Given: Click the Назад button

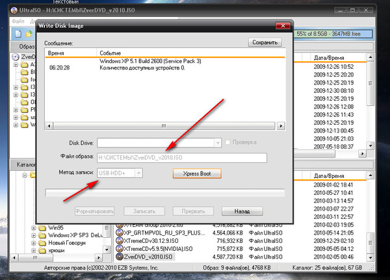Looking at the screenshot, I should click(x=242, y=211).
